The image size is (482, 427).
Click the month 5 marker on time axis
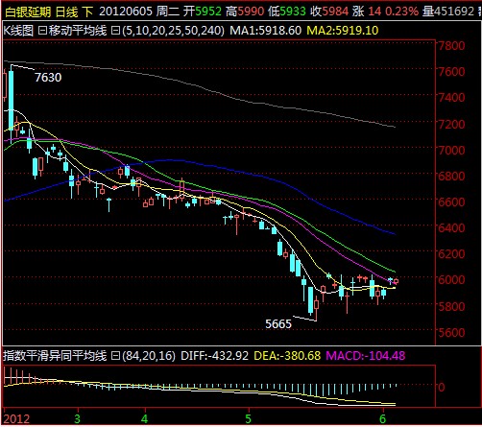(249, 419)
